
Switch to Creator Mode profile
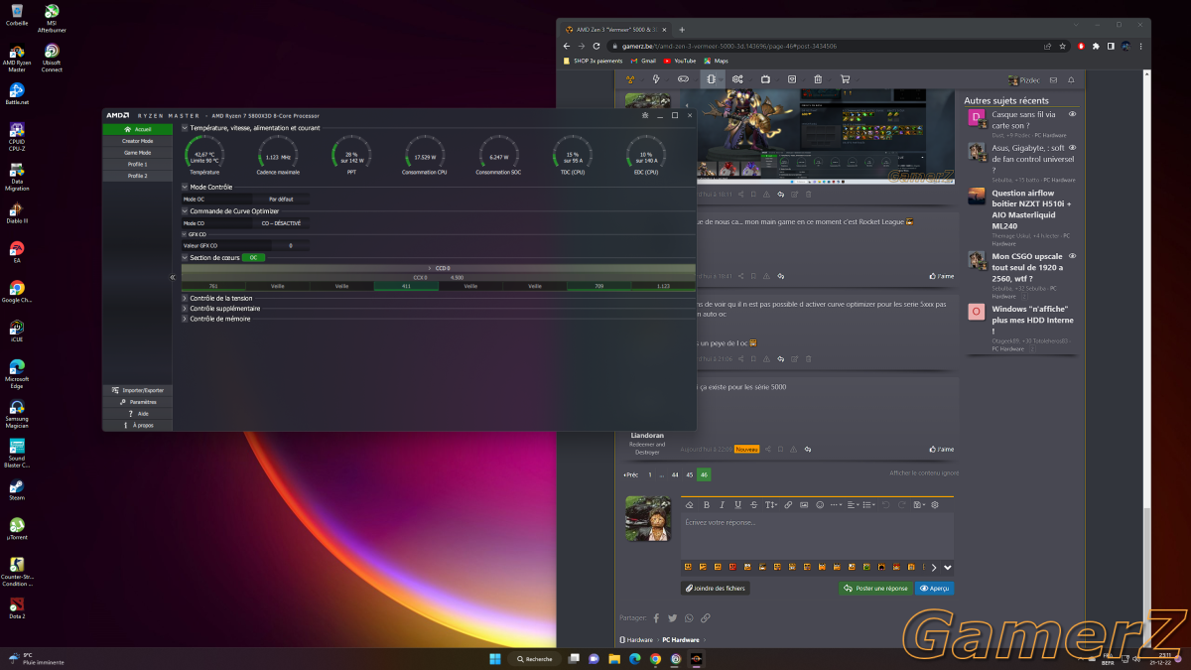[x=137, y=141]
